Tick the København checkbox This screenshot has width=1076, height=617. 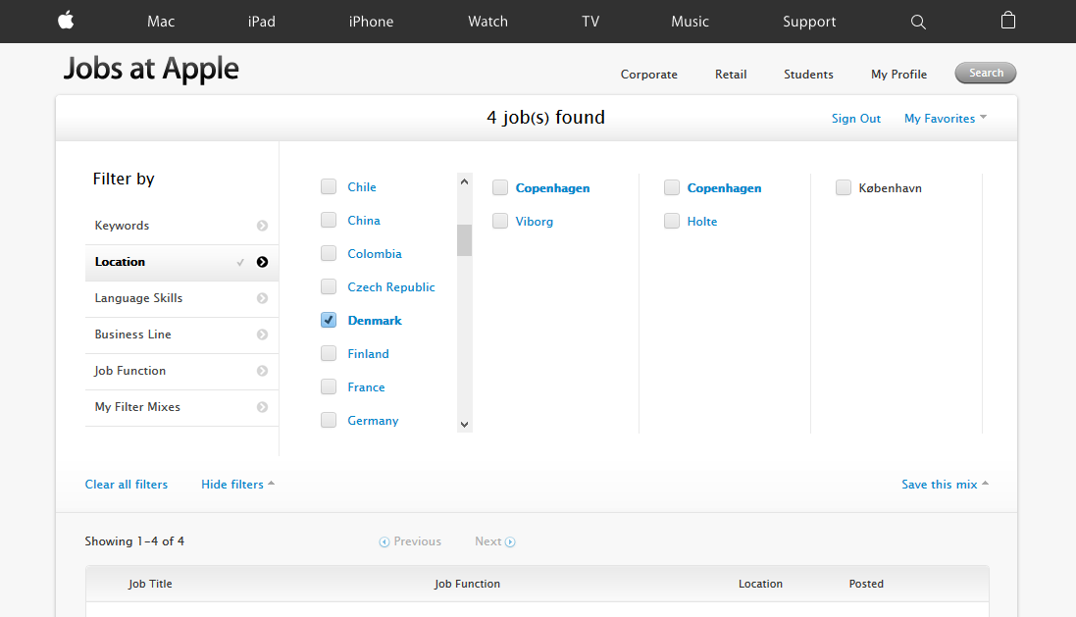(x=844, y=187)
